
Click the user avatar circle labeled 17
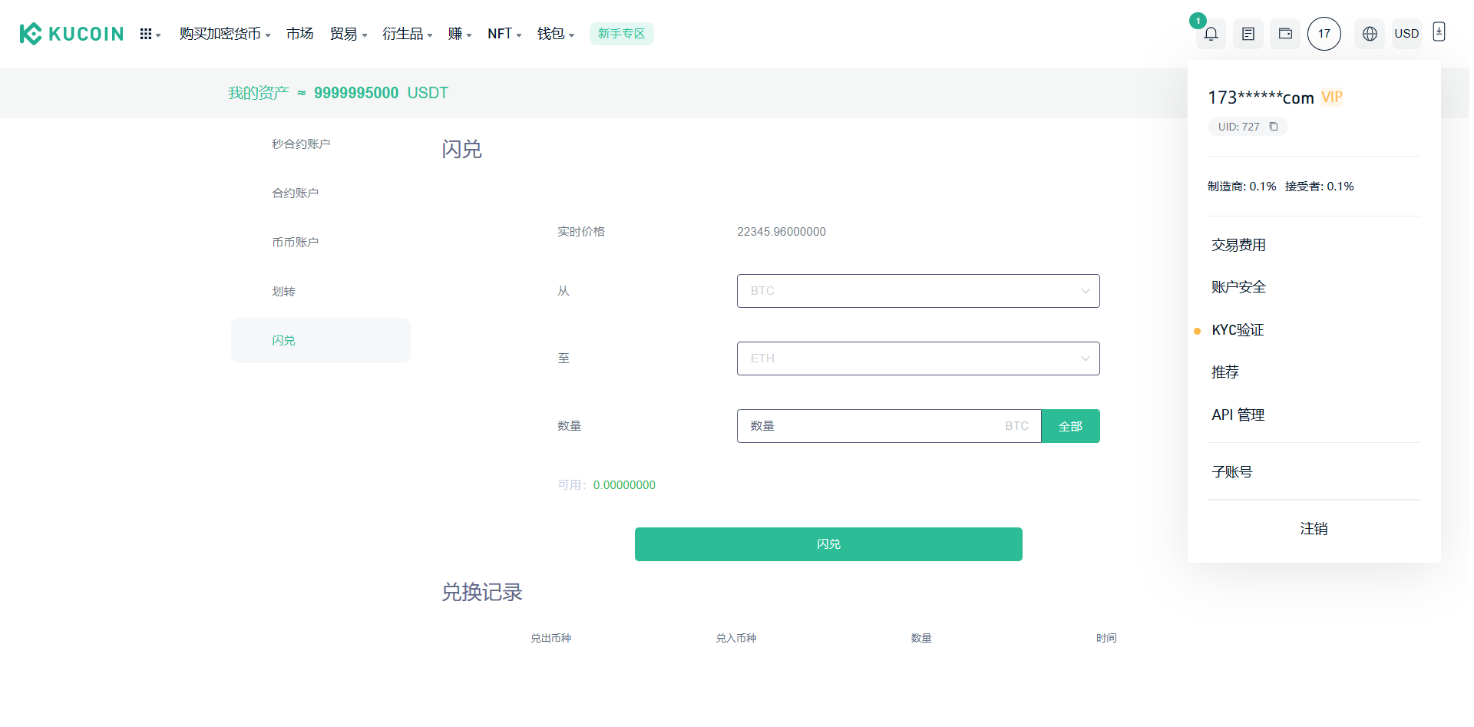coord(1324,34)
